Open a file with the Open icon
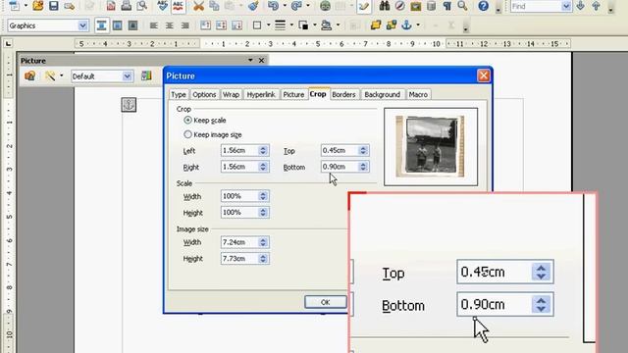This screenshot has width=628, height=353. coord(38,6)
